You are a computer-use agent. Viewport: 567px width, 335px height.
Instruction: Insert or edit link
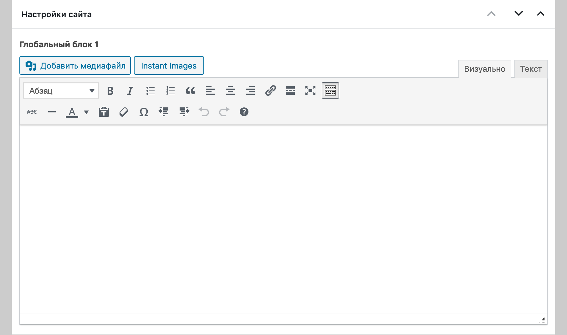(x=270, y=91)
